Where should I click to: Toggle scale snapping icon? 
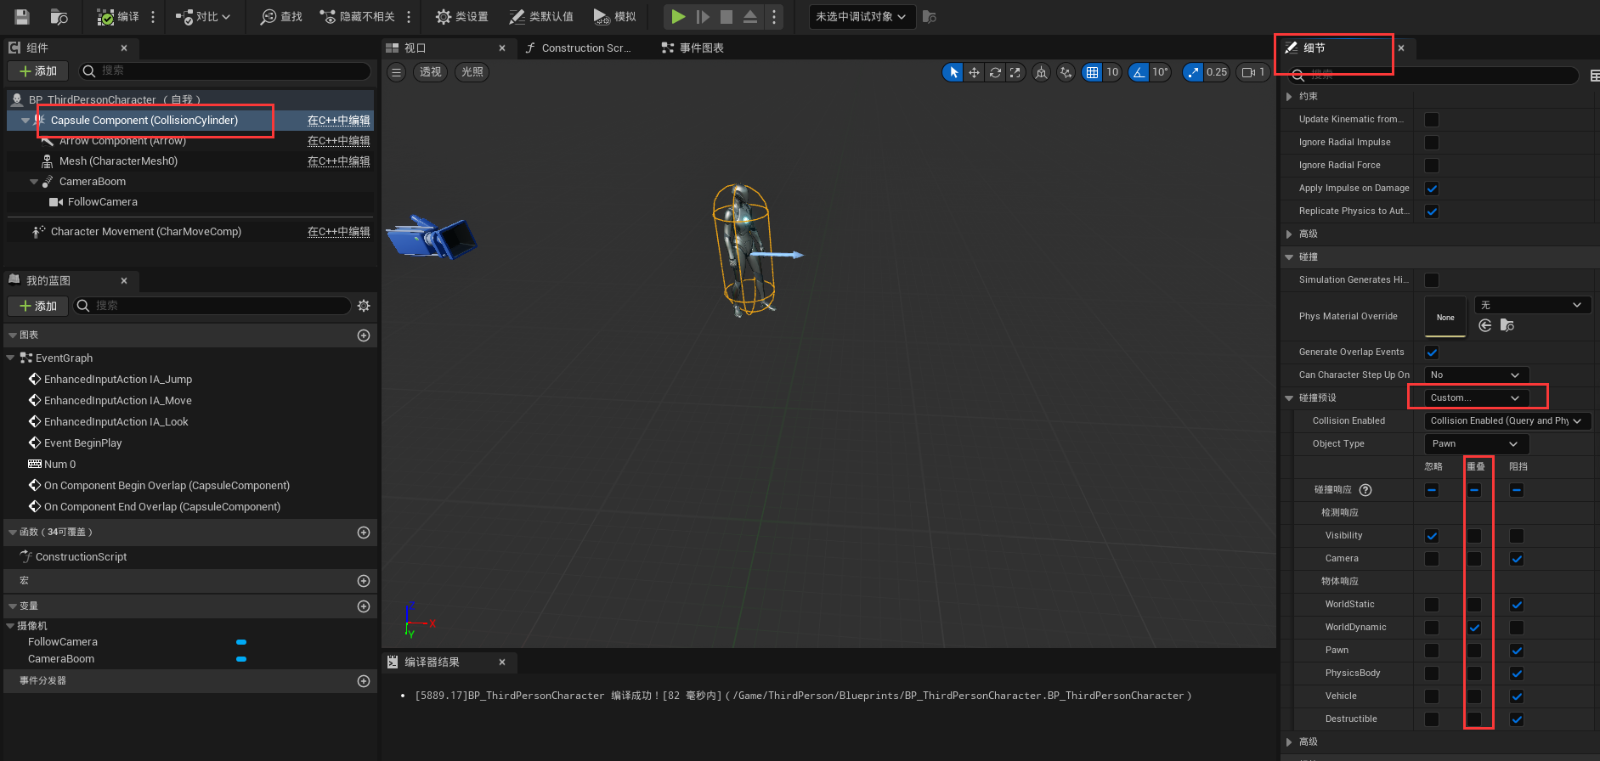click(1194, 72)
